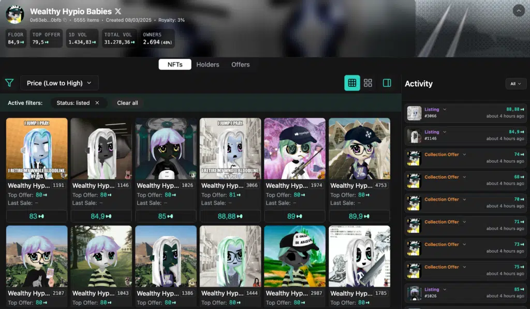Image resolution: width=530 pixels, height=309 pixels.
Task: Switch to the Holders tab
Action: (x=208, y=65)
